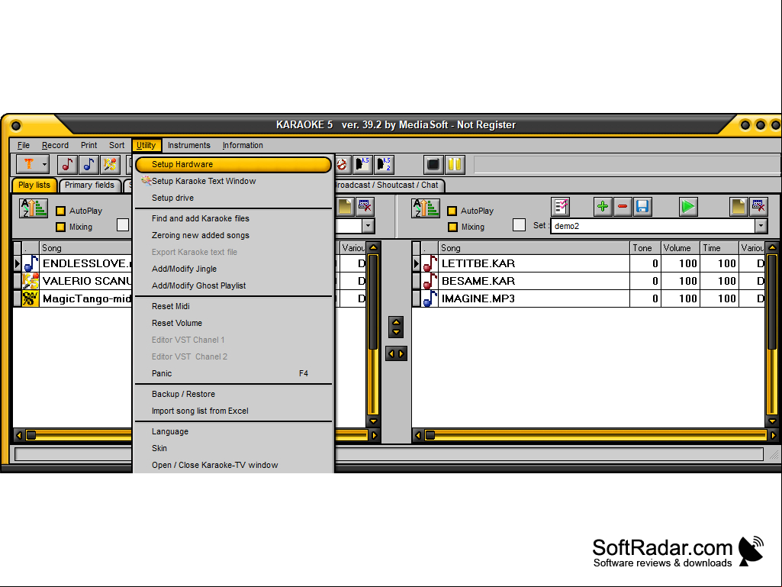Select Setup Hardware from Utility menu
The image size is (782, 587).
[233, 164]
